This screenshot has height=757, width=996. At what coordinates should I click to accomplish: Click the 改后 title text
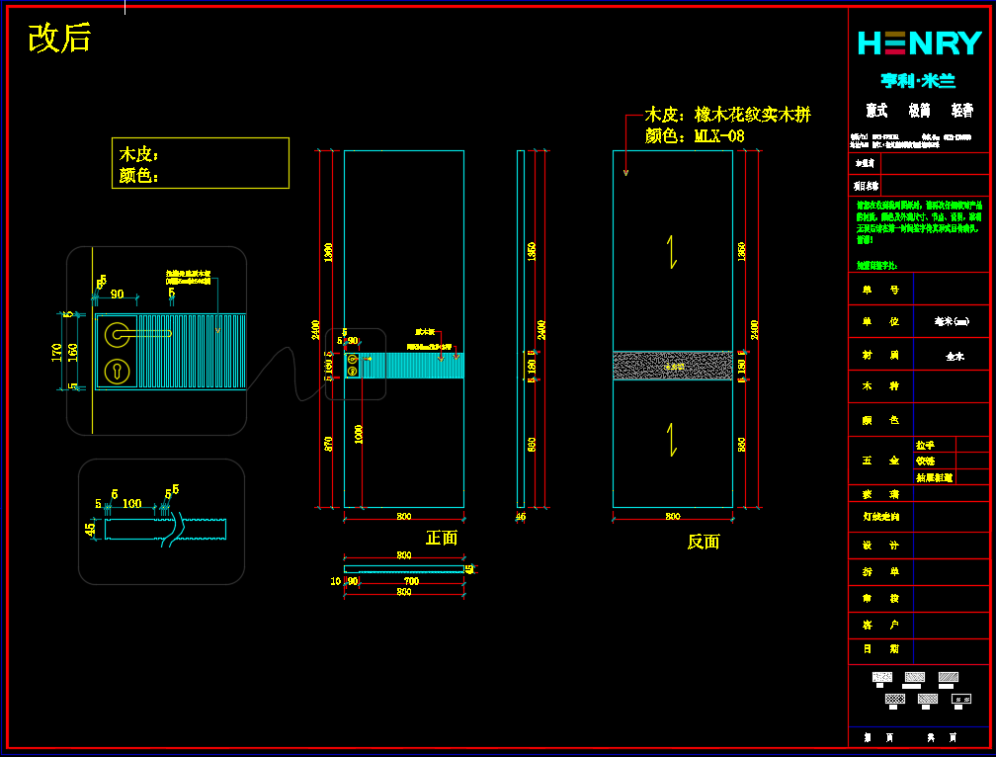[60, 39]
